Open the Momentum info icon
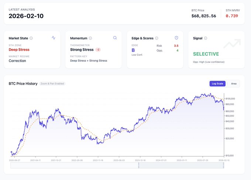The image size is (251, 180). pos(90,38)
